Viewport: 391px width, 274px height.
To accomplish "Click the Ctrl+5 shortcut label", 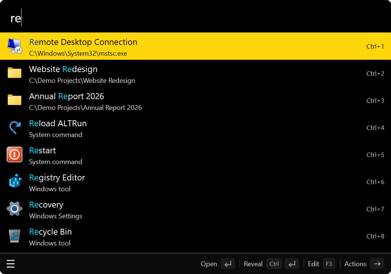I will [x=375, y=155].
